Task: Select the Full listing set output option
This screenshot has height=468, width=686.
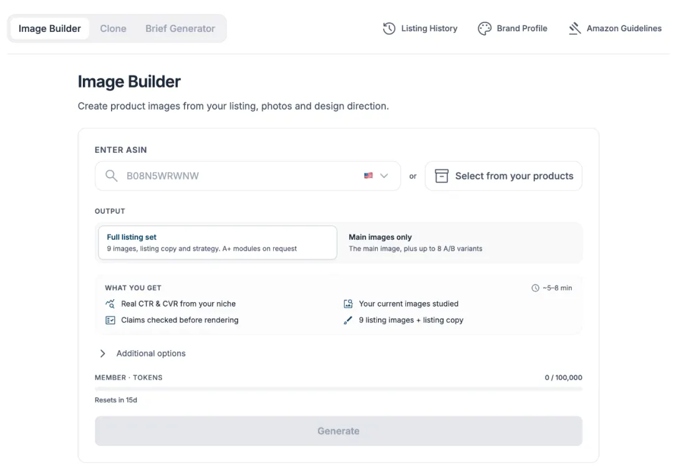Action: coord(218,242)
